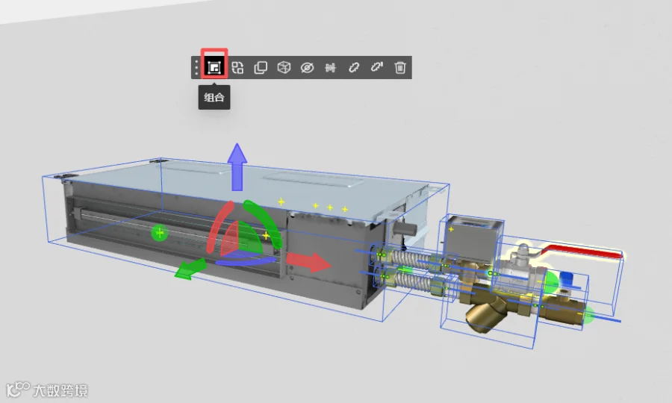
Task: Click the blue rotation arc at the gizmo base
Action: pos(246,260)
